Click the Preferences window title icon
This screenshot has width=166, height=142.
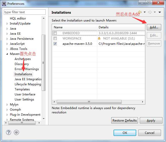point(4,4)
